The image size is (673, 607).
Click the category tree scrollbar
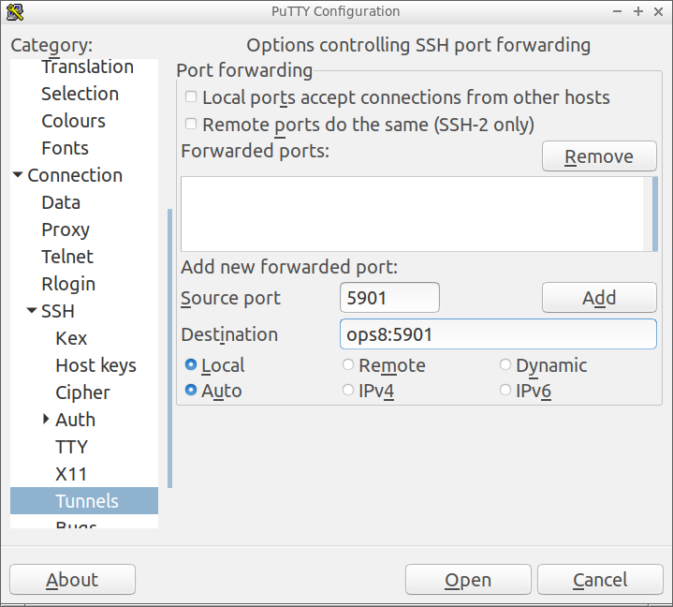pos(169,347)
